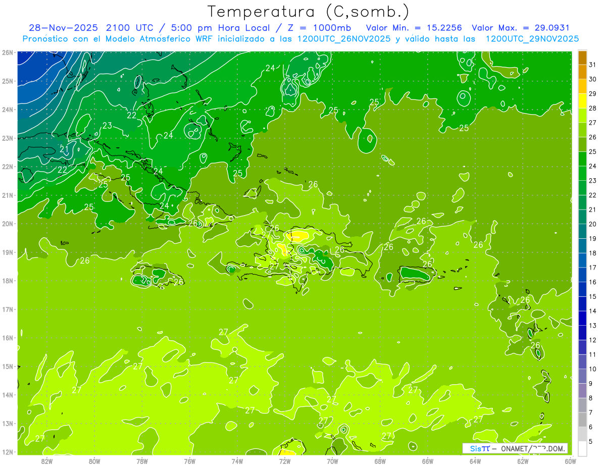Click the 68W longitude axis label
This screenshot has width=606, height=468.
point(380,460)
